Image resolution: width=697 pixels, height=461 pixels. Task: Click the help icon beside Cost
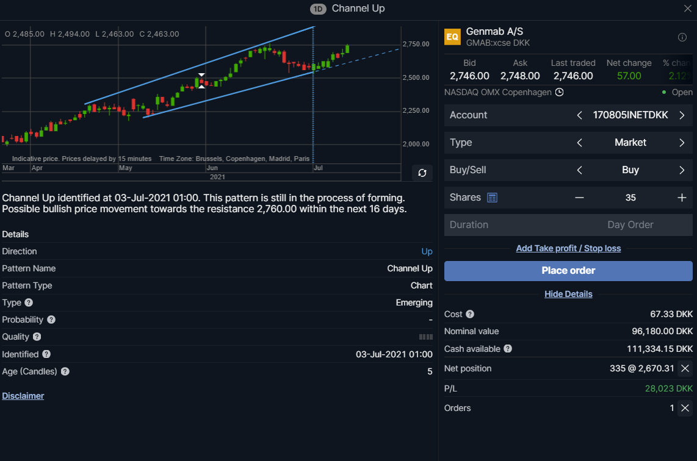470,314
